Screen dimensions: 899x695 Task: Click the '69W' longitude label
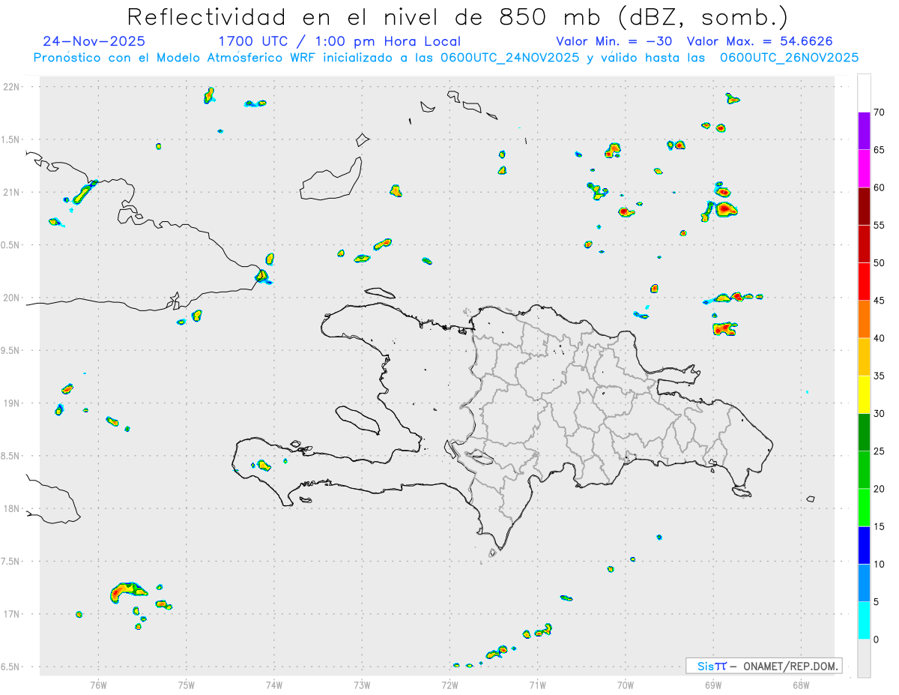[713, 685]
